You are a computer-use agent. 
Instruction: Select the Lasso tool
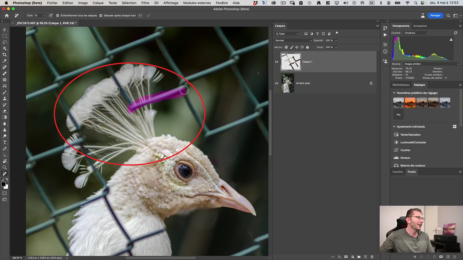point(5,42)
